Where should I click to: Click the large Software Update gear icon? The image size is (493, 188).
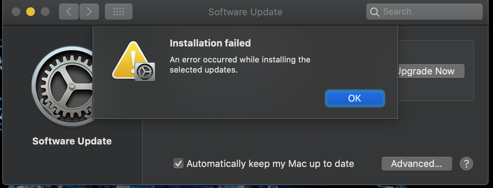(62, 87)
